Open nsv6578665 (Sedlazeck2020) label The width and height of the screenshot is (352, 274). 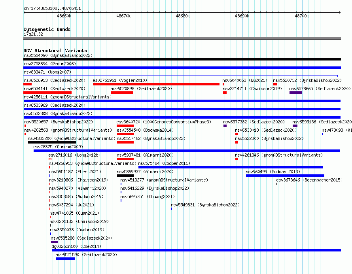click(x=320, y=89)
